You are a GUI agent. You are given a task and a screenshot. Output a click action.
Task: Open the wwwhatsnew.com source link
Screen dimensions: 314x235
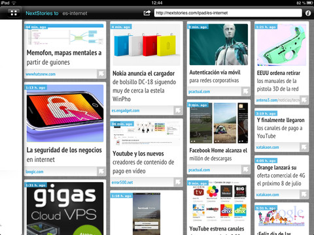pyautogui.click(x=41, y=74)
